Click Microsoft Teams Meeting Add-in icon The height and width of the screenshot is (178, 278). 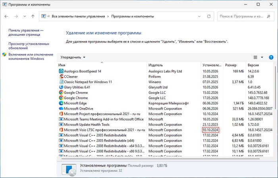pos(61,119)
